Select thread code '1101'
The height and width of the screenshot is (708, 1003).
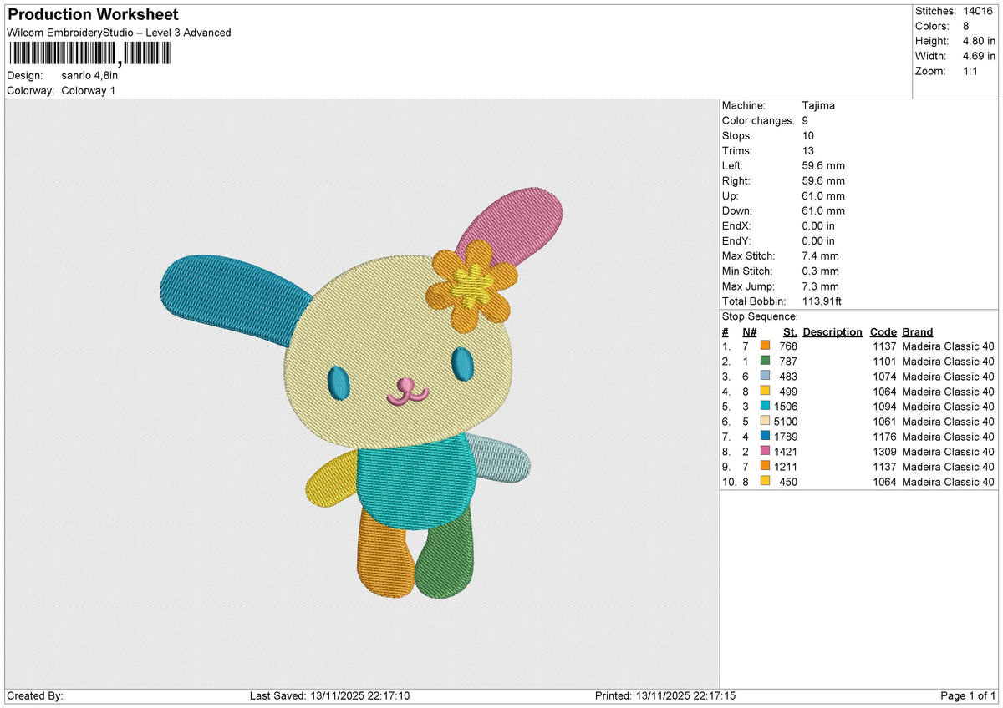click(x=885, y=362)
